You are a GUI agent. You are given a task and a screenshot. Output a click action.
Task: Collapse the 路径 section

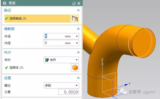coord(78,10)
